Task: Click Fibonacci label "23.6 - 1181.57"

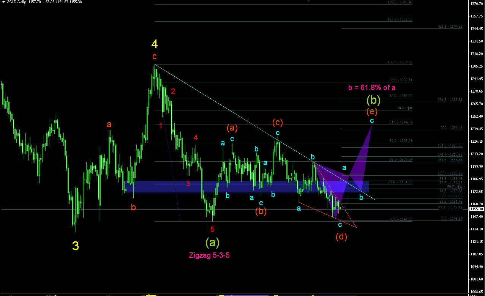Action: (x=401, y=182)
